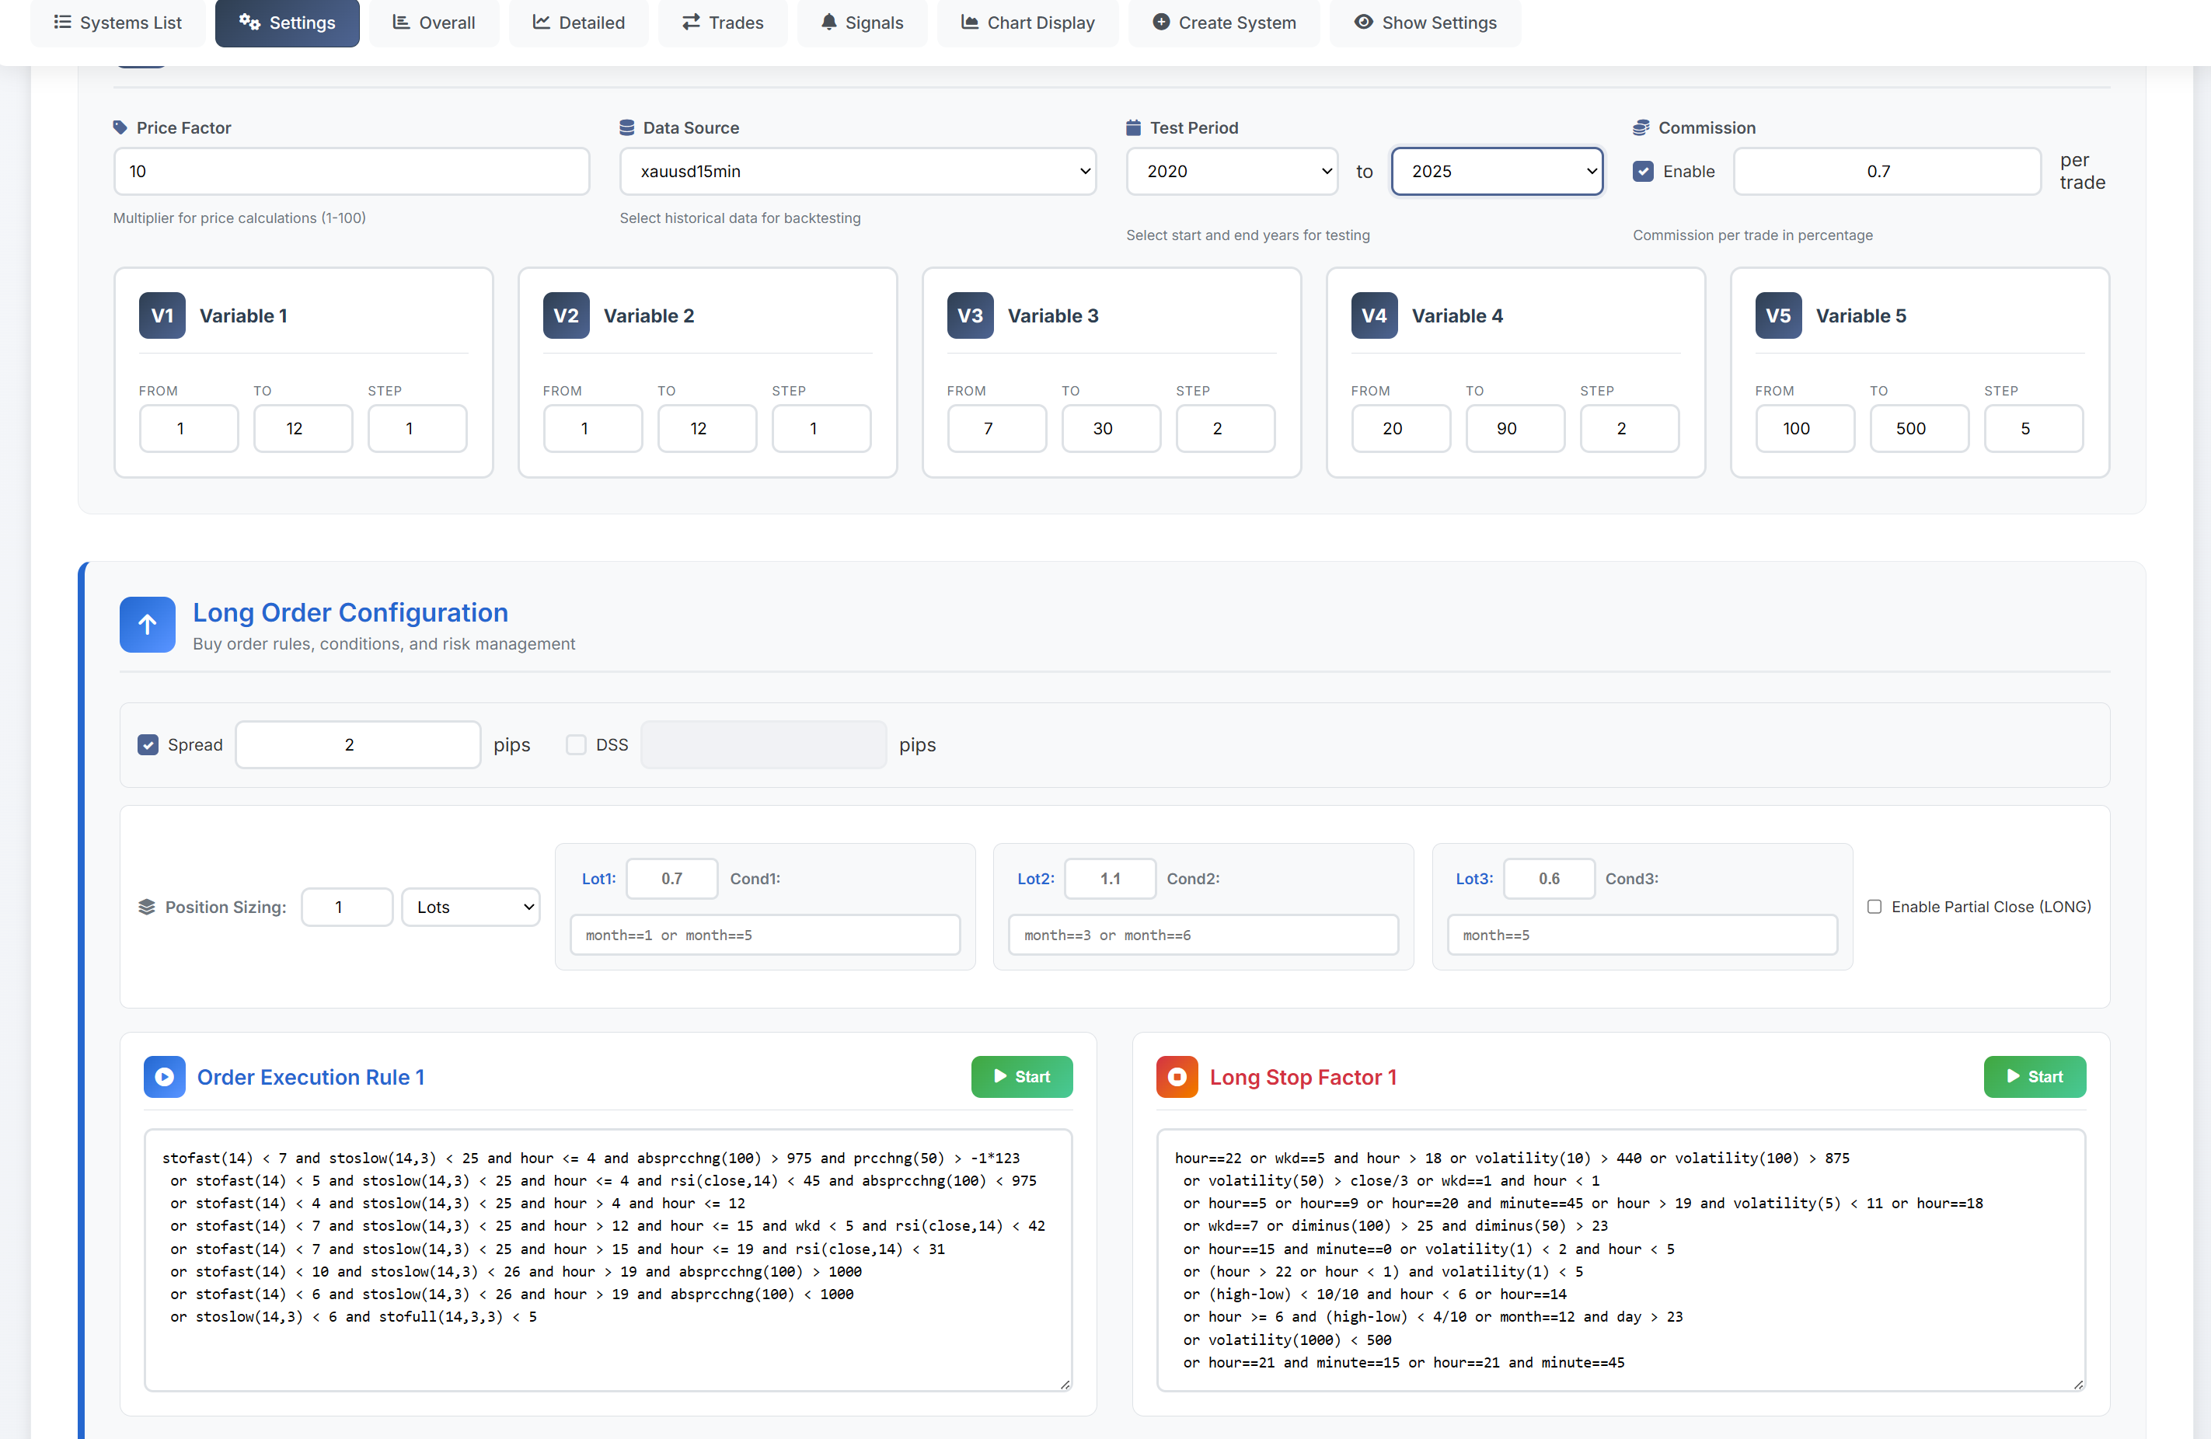Click the Position Sizing layers icon
Image resolution: width=2211 pixels, height=1439 pixels.
146,907
